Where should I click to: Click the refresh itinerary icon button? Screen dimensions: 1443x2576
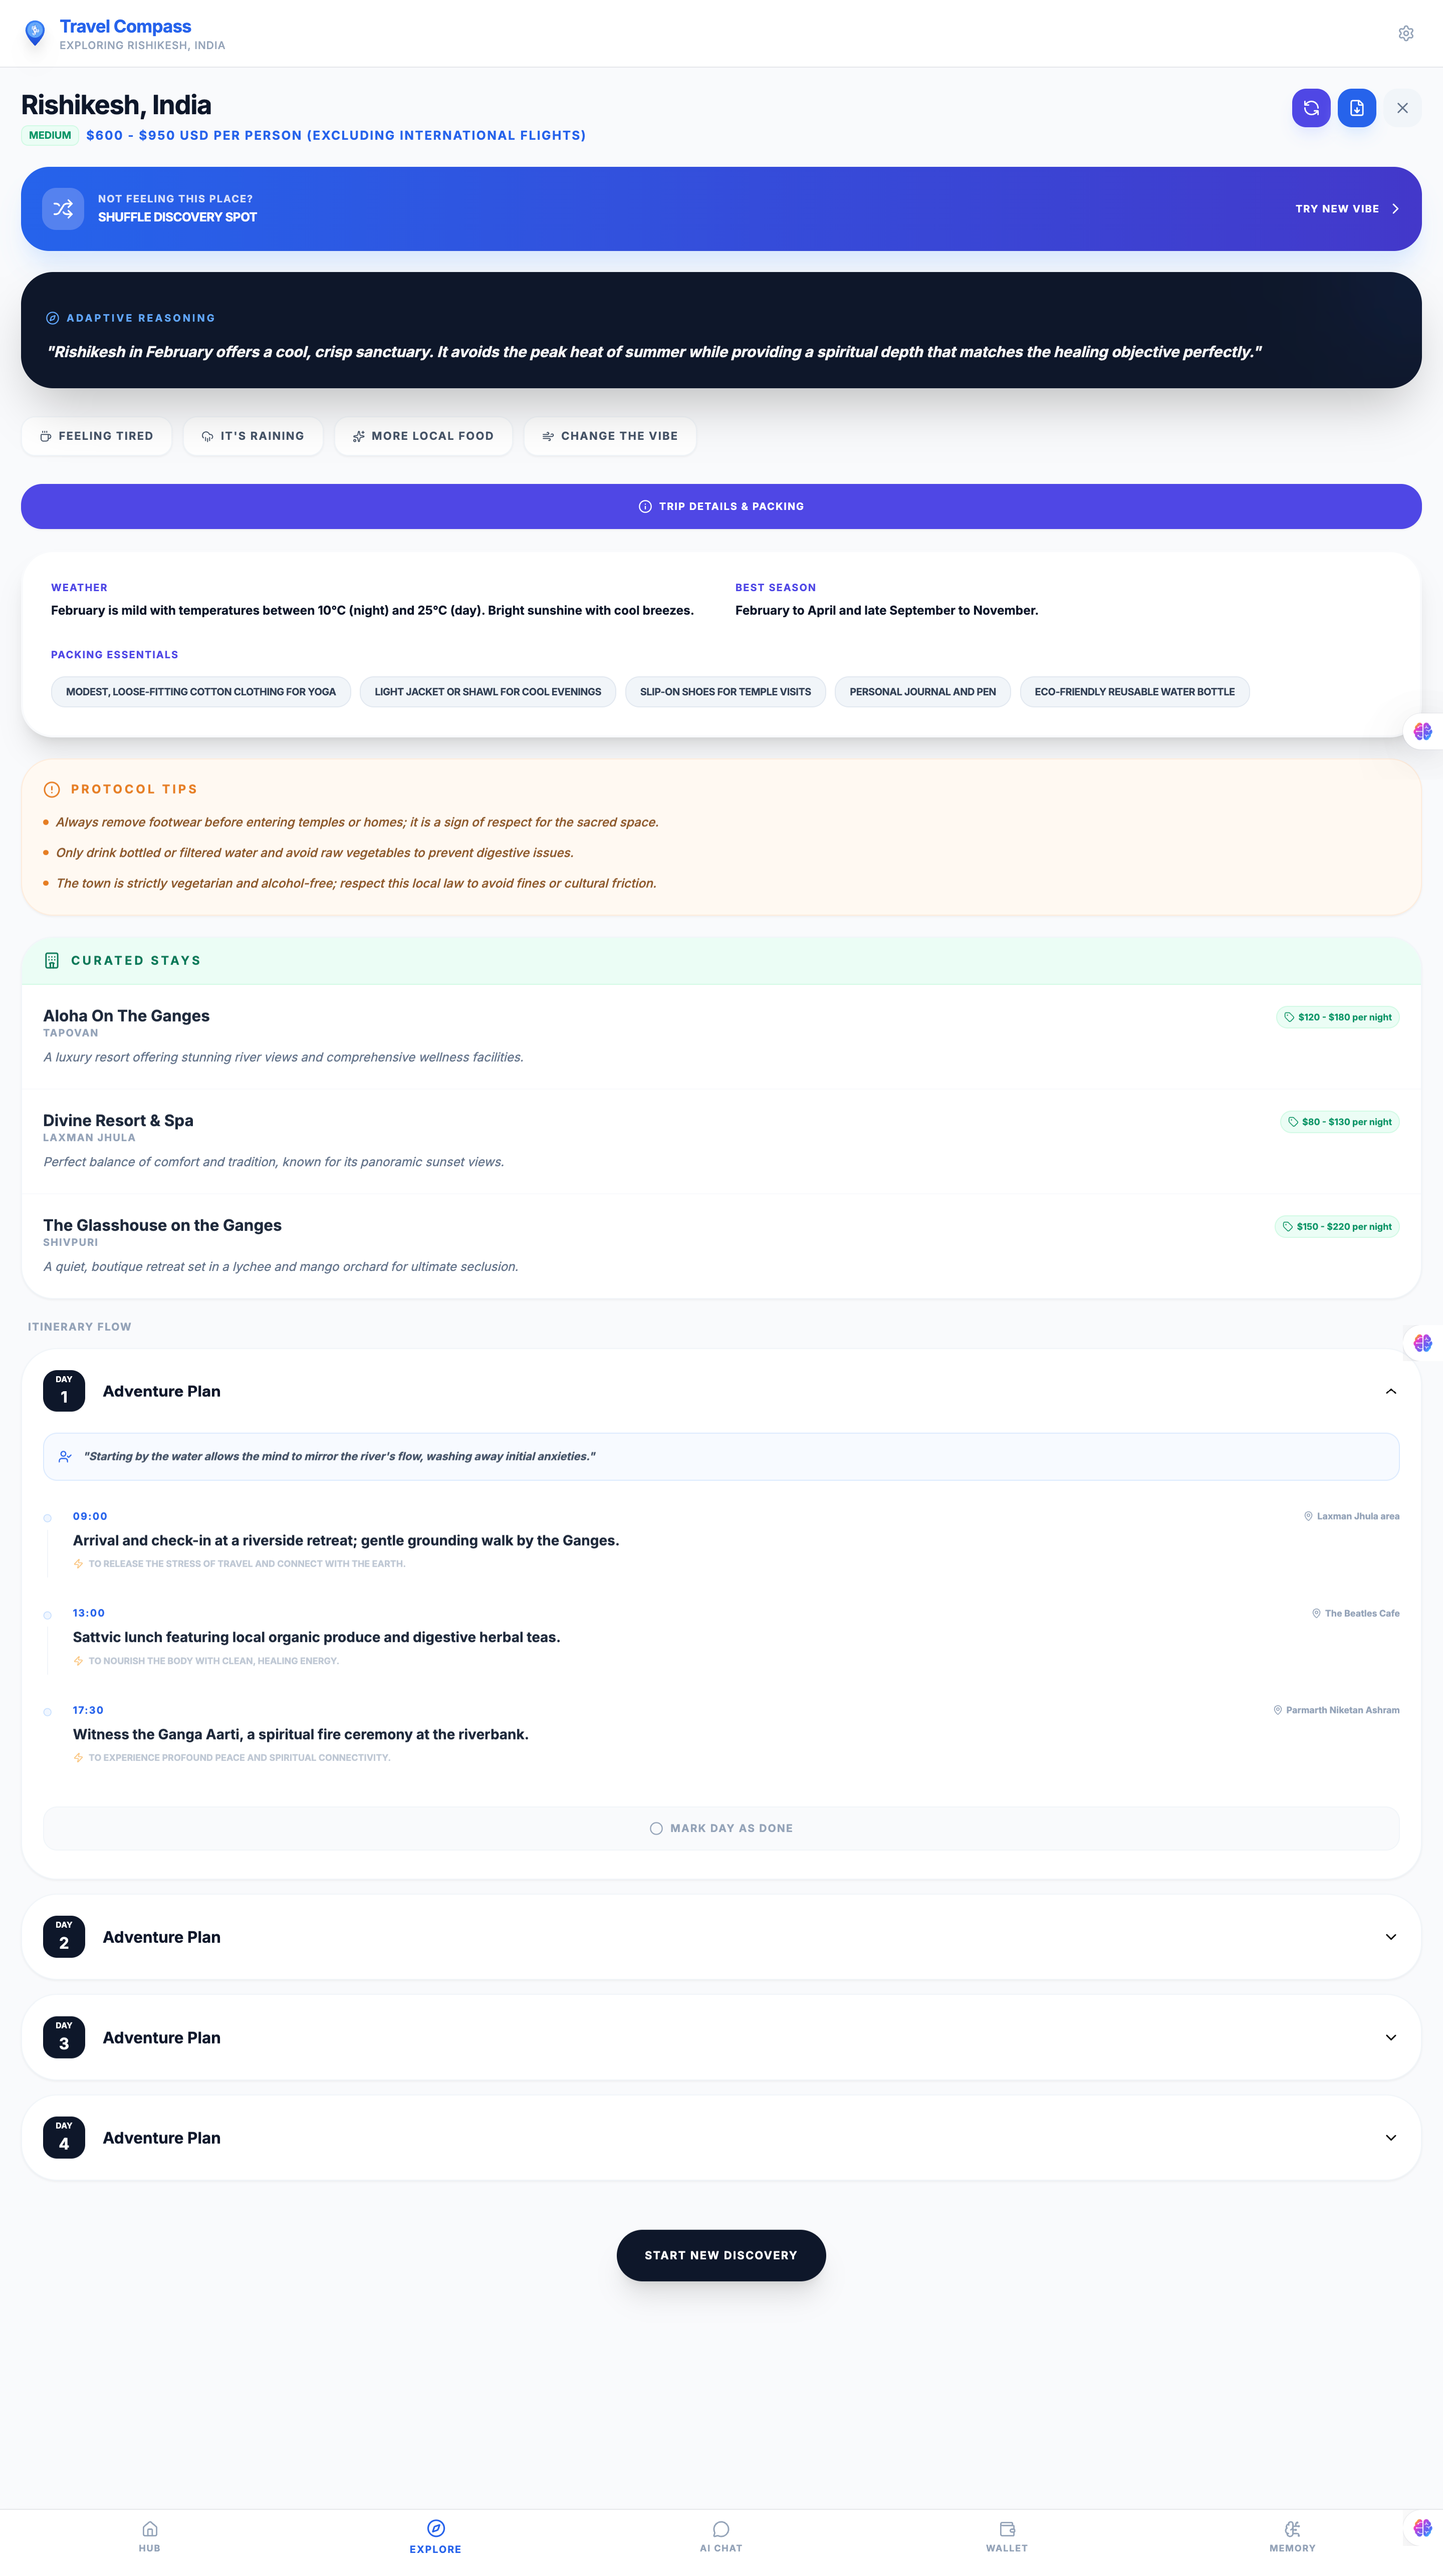tap(1310, 108)
